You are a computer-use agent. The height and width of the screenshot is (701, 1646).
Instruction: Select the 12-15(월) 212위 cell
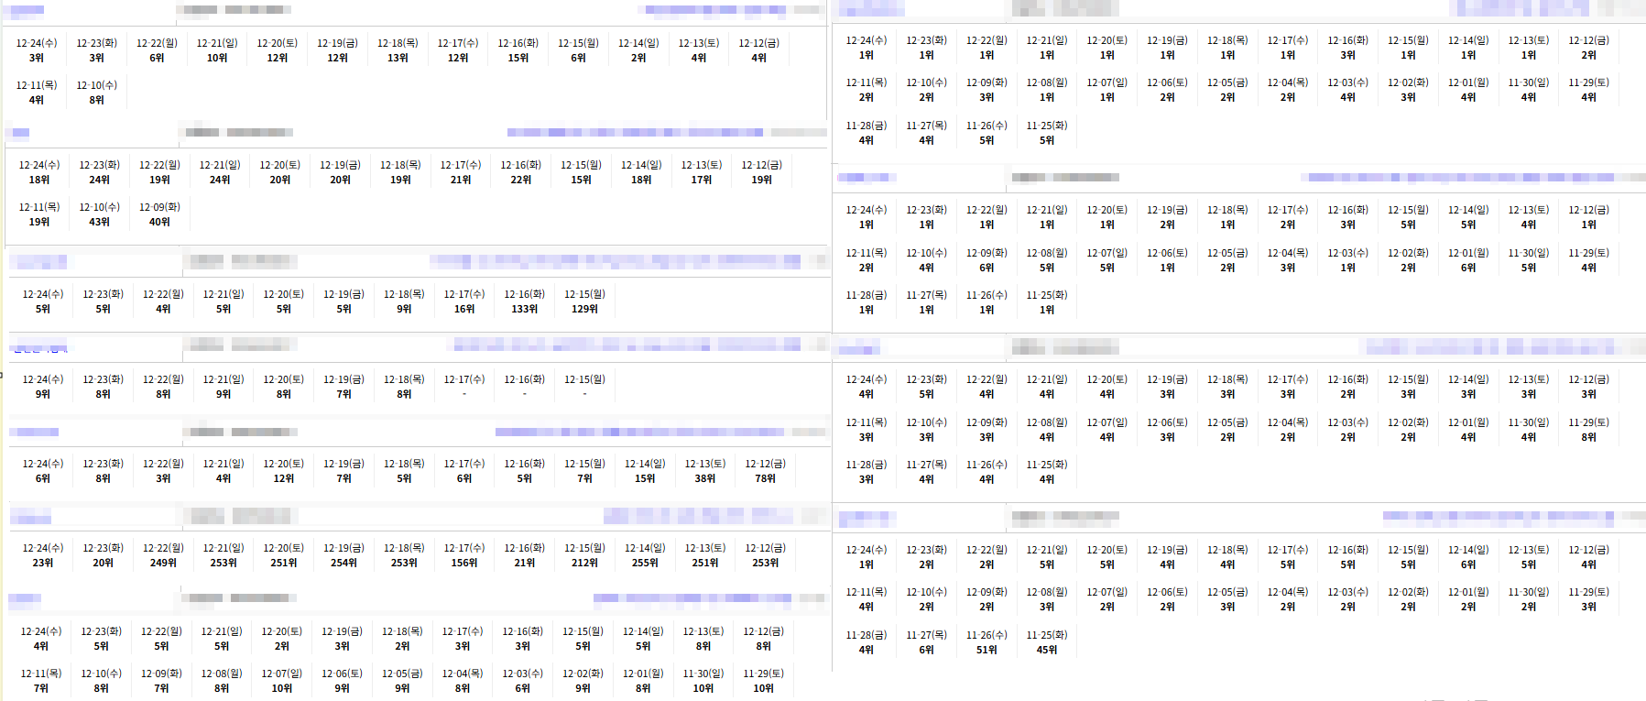(584, 556)
